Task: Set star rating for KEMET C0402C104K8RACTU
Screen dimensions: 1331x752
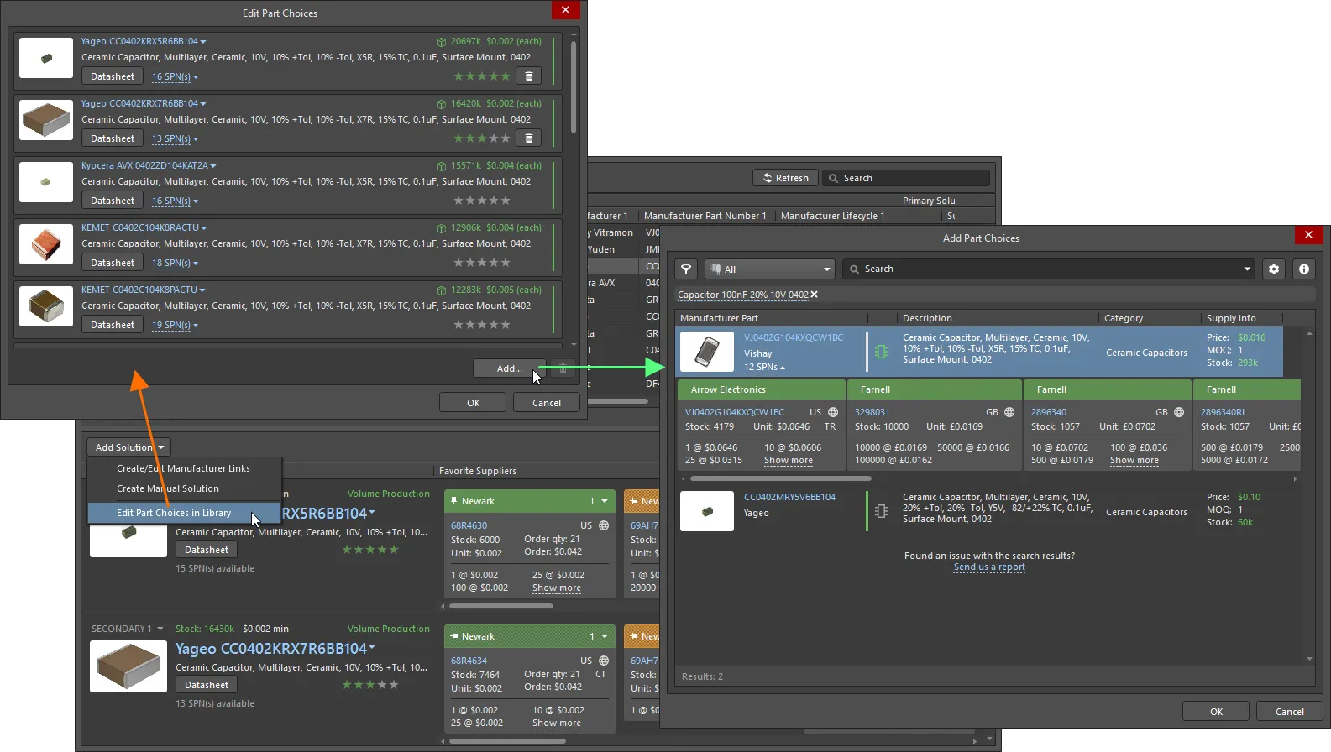Action: (x=482, y=263)
